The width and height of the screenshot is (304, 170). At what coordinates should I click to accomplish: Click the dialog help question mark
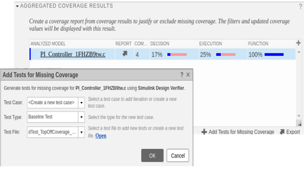[182, 75]
